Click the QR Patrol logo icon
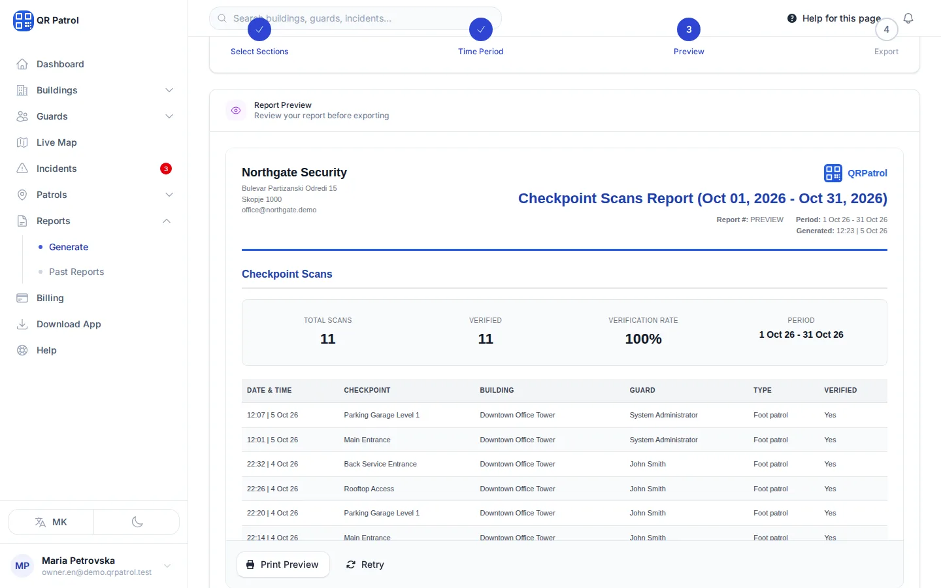This screenshot has width=941, height=588. [x=23, y=20]
